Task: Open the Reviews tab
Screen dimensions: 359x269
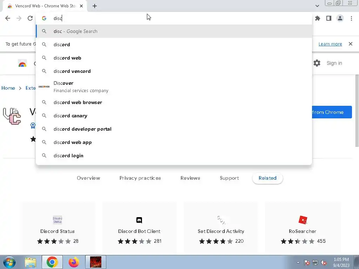Action: [x=190, y=178]
